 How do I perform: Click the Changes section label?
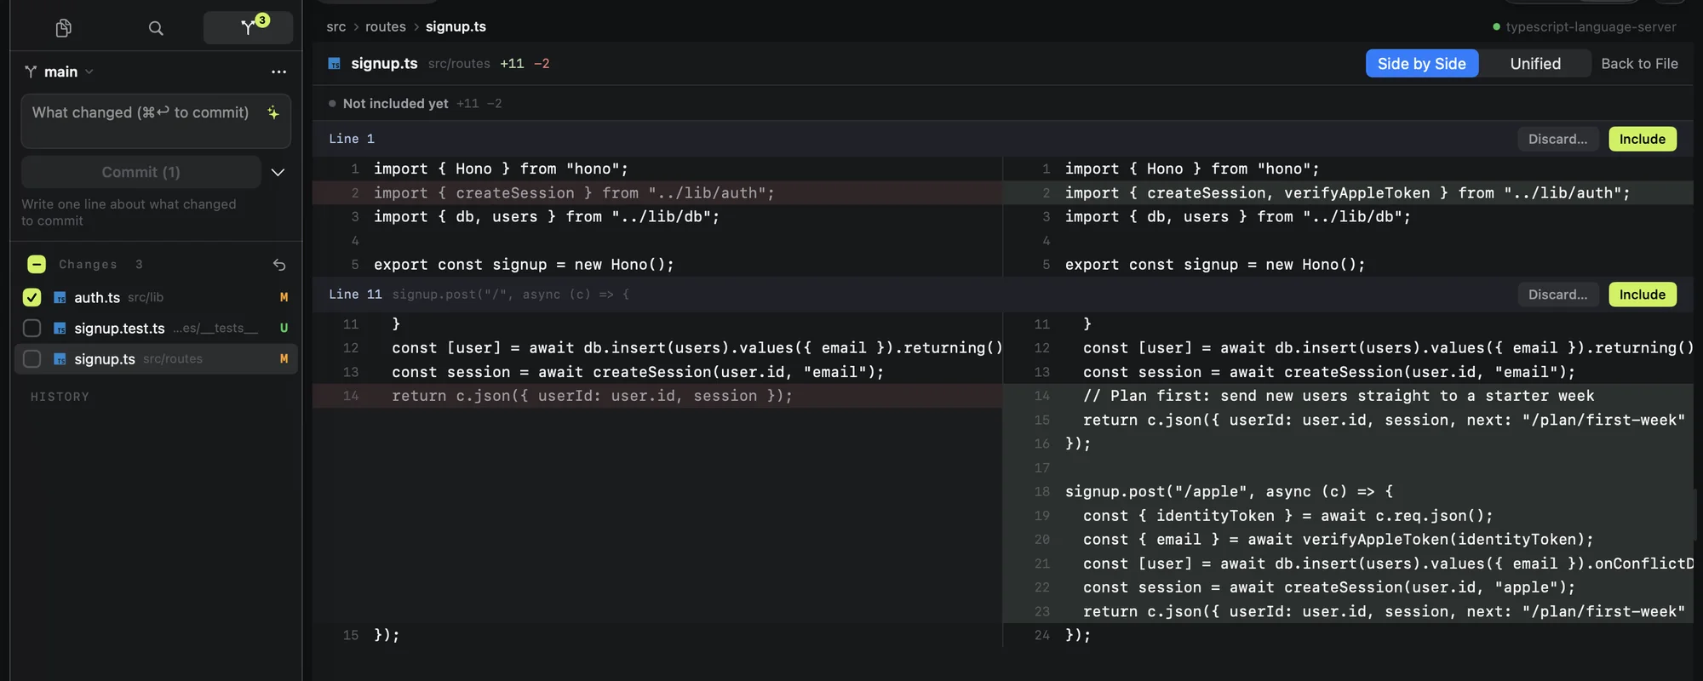(88, 265)
